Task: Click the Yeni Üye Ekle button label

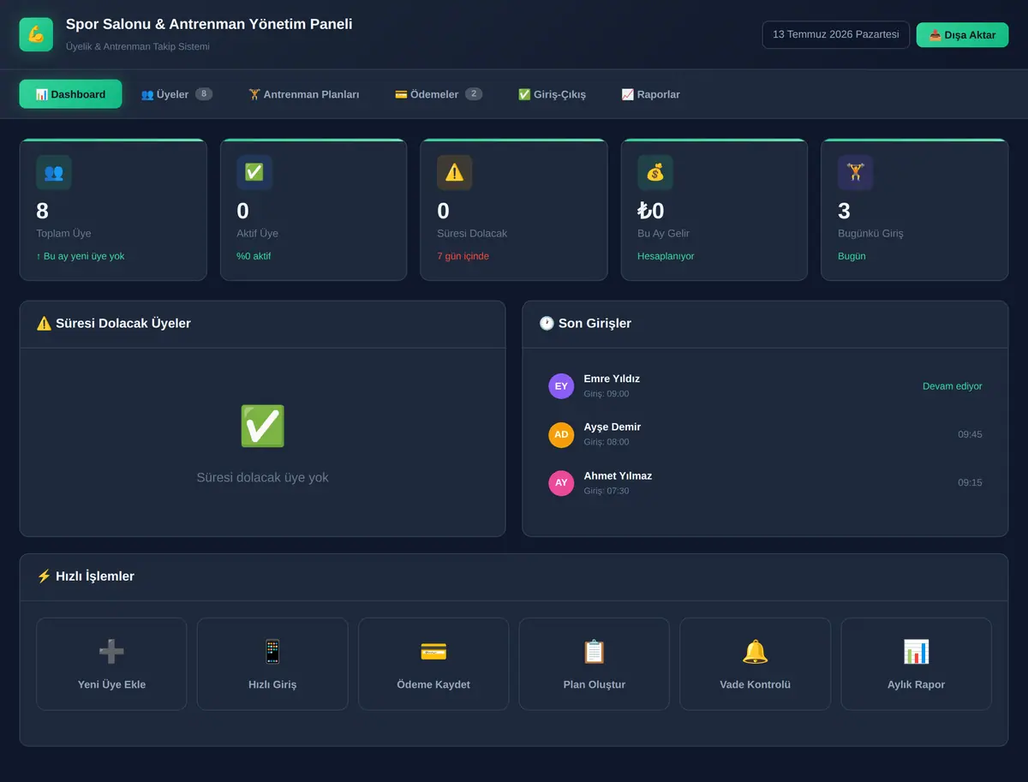Action: click(x=111, y=684)
